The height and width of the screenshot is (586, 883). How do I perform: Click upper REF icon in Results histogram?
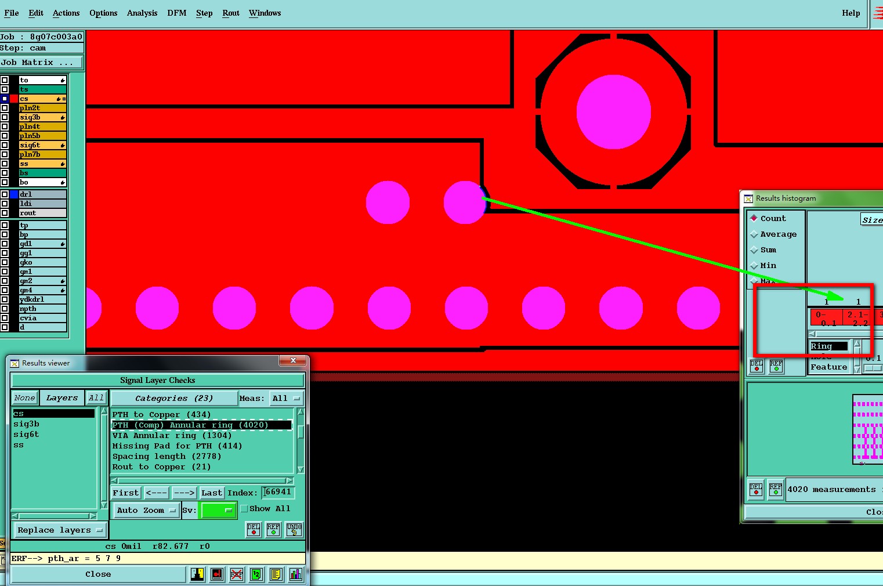click(776, 366)
